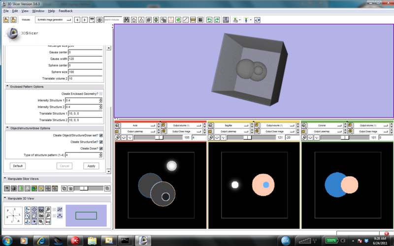Open the Coronal orientation dropdown
The image size is (394, 246).
click(x=326, y=125)
